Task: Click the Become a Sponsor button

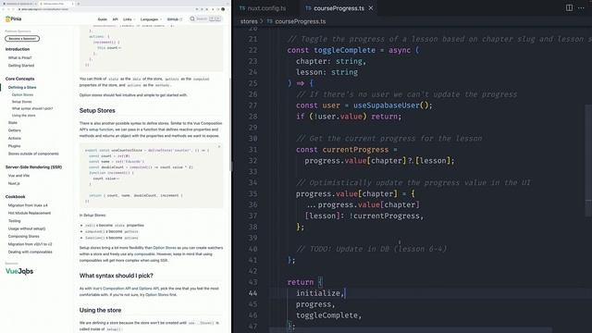Action: tap(22, 39)
